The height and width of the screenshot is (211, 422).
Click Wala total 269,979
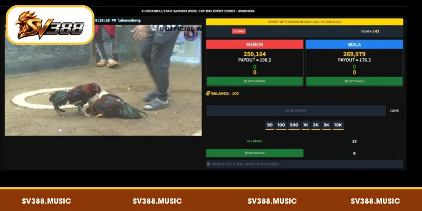(354, 54)
